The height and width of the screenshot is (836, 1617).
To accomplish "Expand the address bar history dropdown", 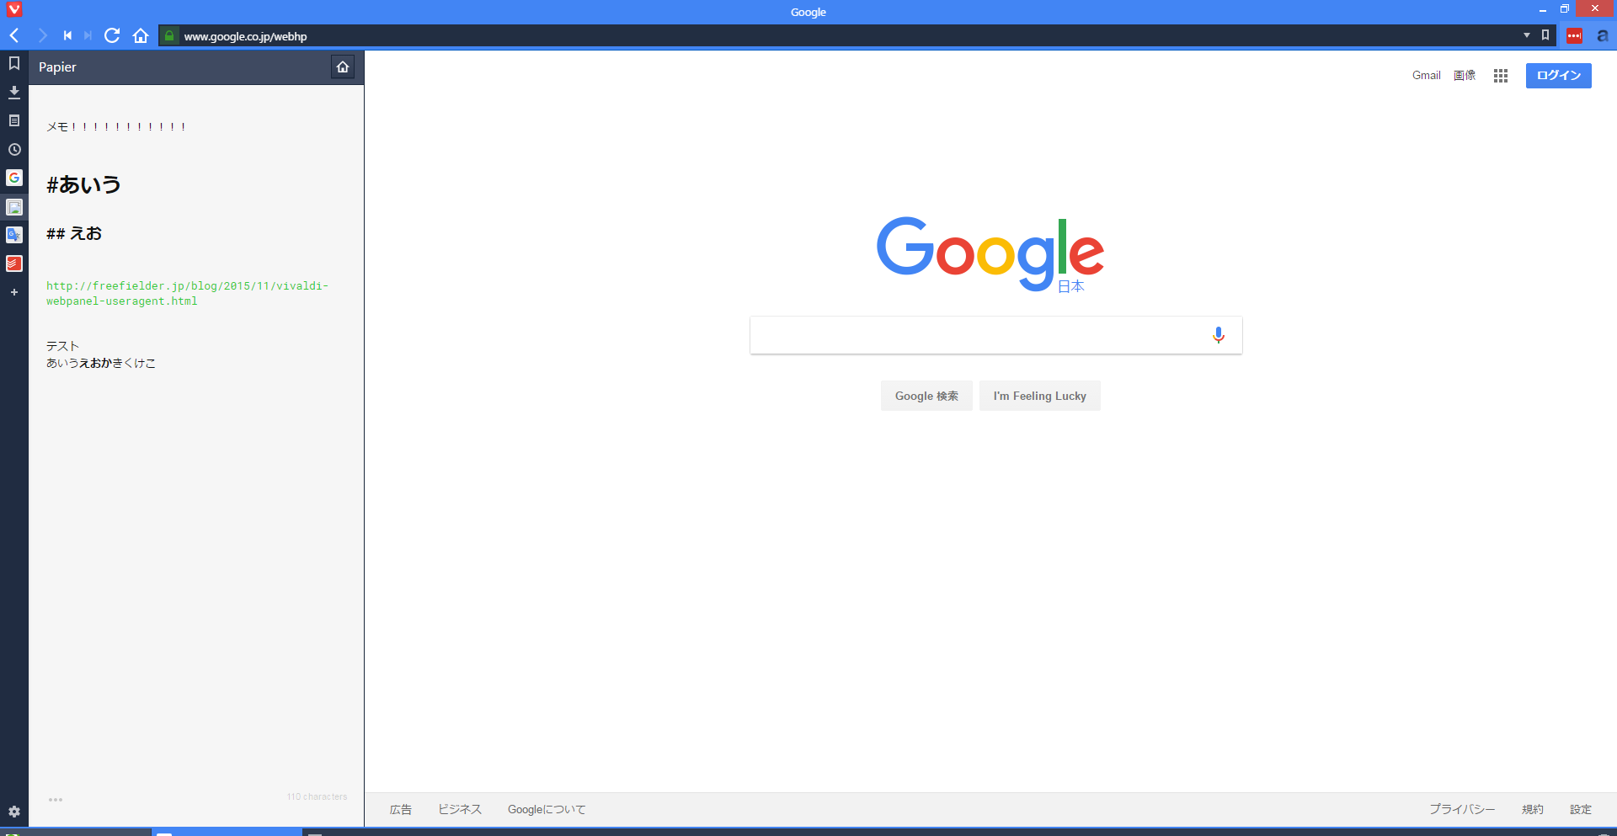I will click(1527, 35).
